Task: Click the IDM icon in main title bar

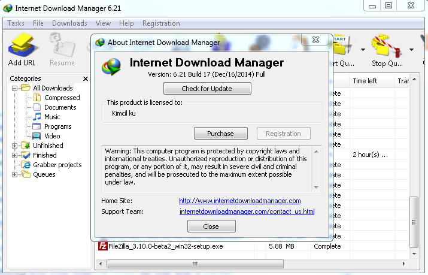Action: (8, 8)
